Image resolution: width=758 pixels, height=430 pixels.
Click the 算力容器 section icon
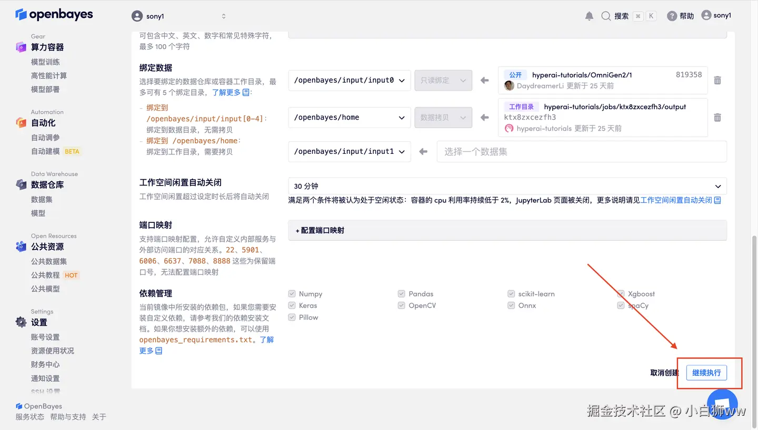[x=21, y=47]
